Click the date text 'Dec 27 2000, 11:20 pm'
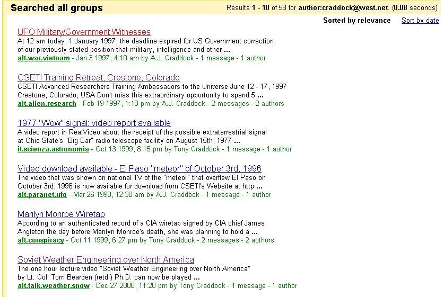 coord(132,286)
